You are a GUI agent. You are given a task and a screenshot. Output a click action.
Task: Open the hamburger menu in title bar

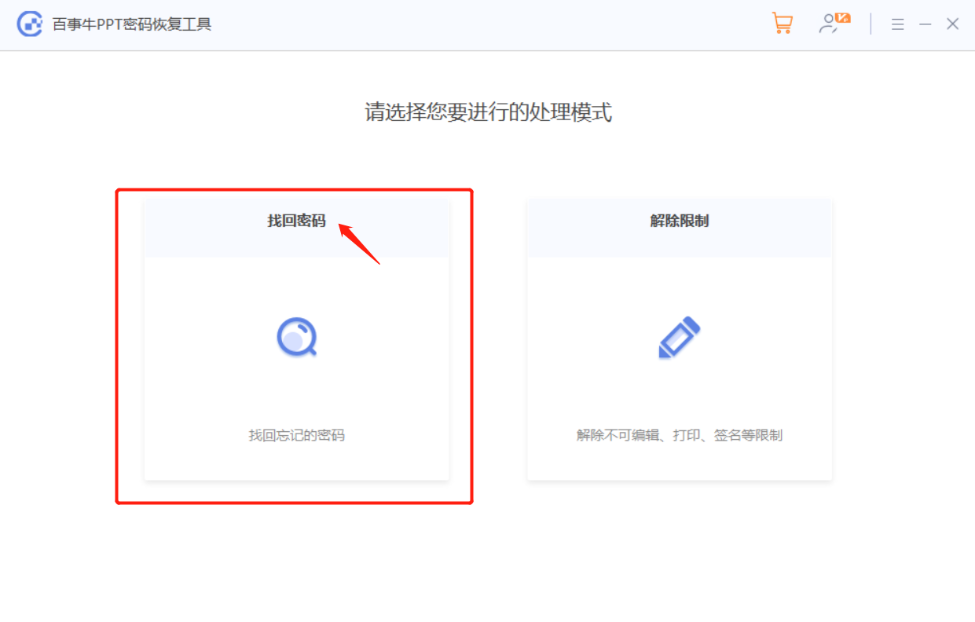pyautogui.click(x=898, y=24)
